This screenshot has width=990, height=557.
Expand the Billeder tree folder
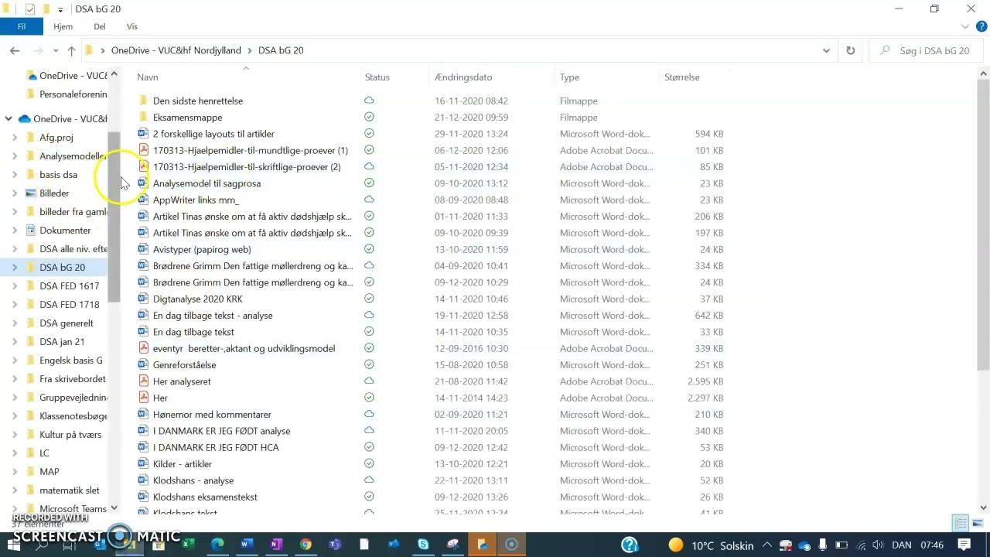point(15,193)
